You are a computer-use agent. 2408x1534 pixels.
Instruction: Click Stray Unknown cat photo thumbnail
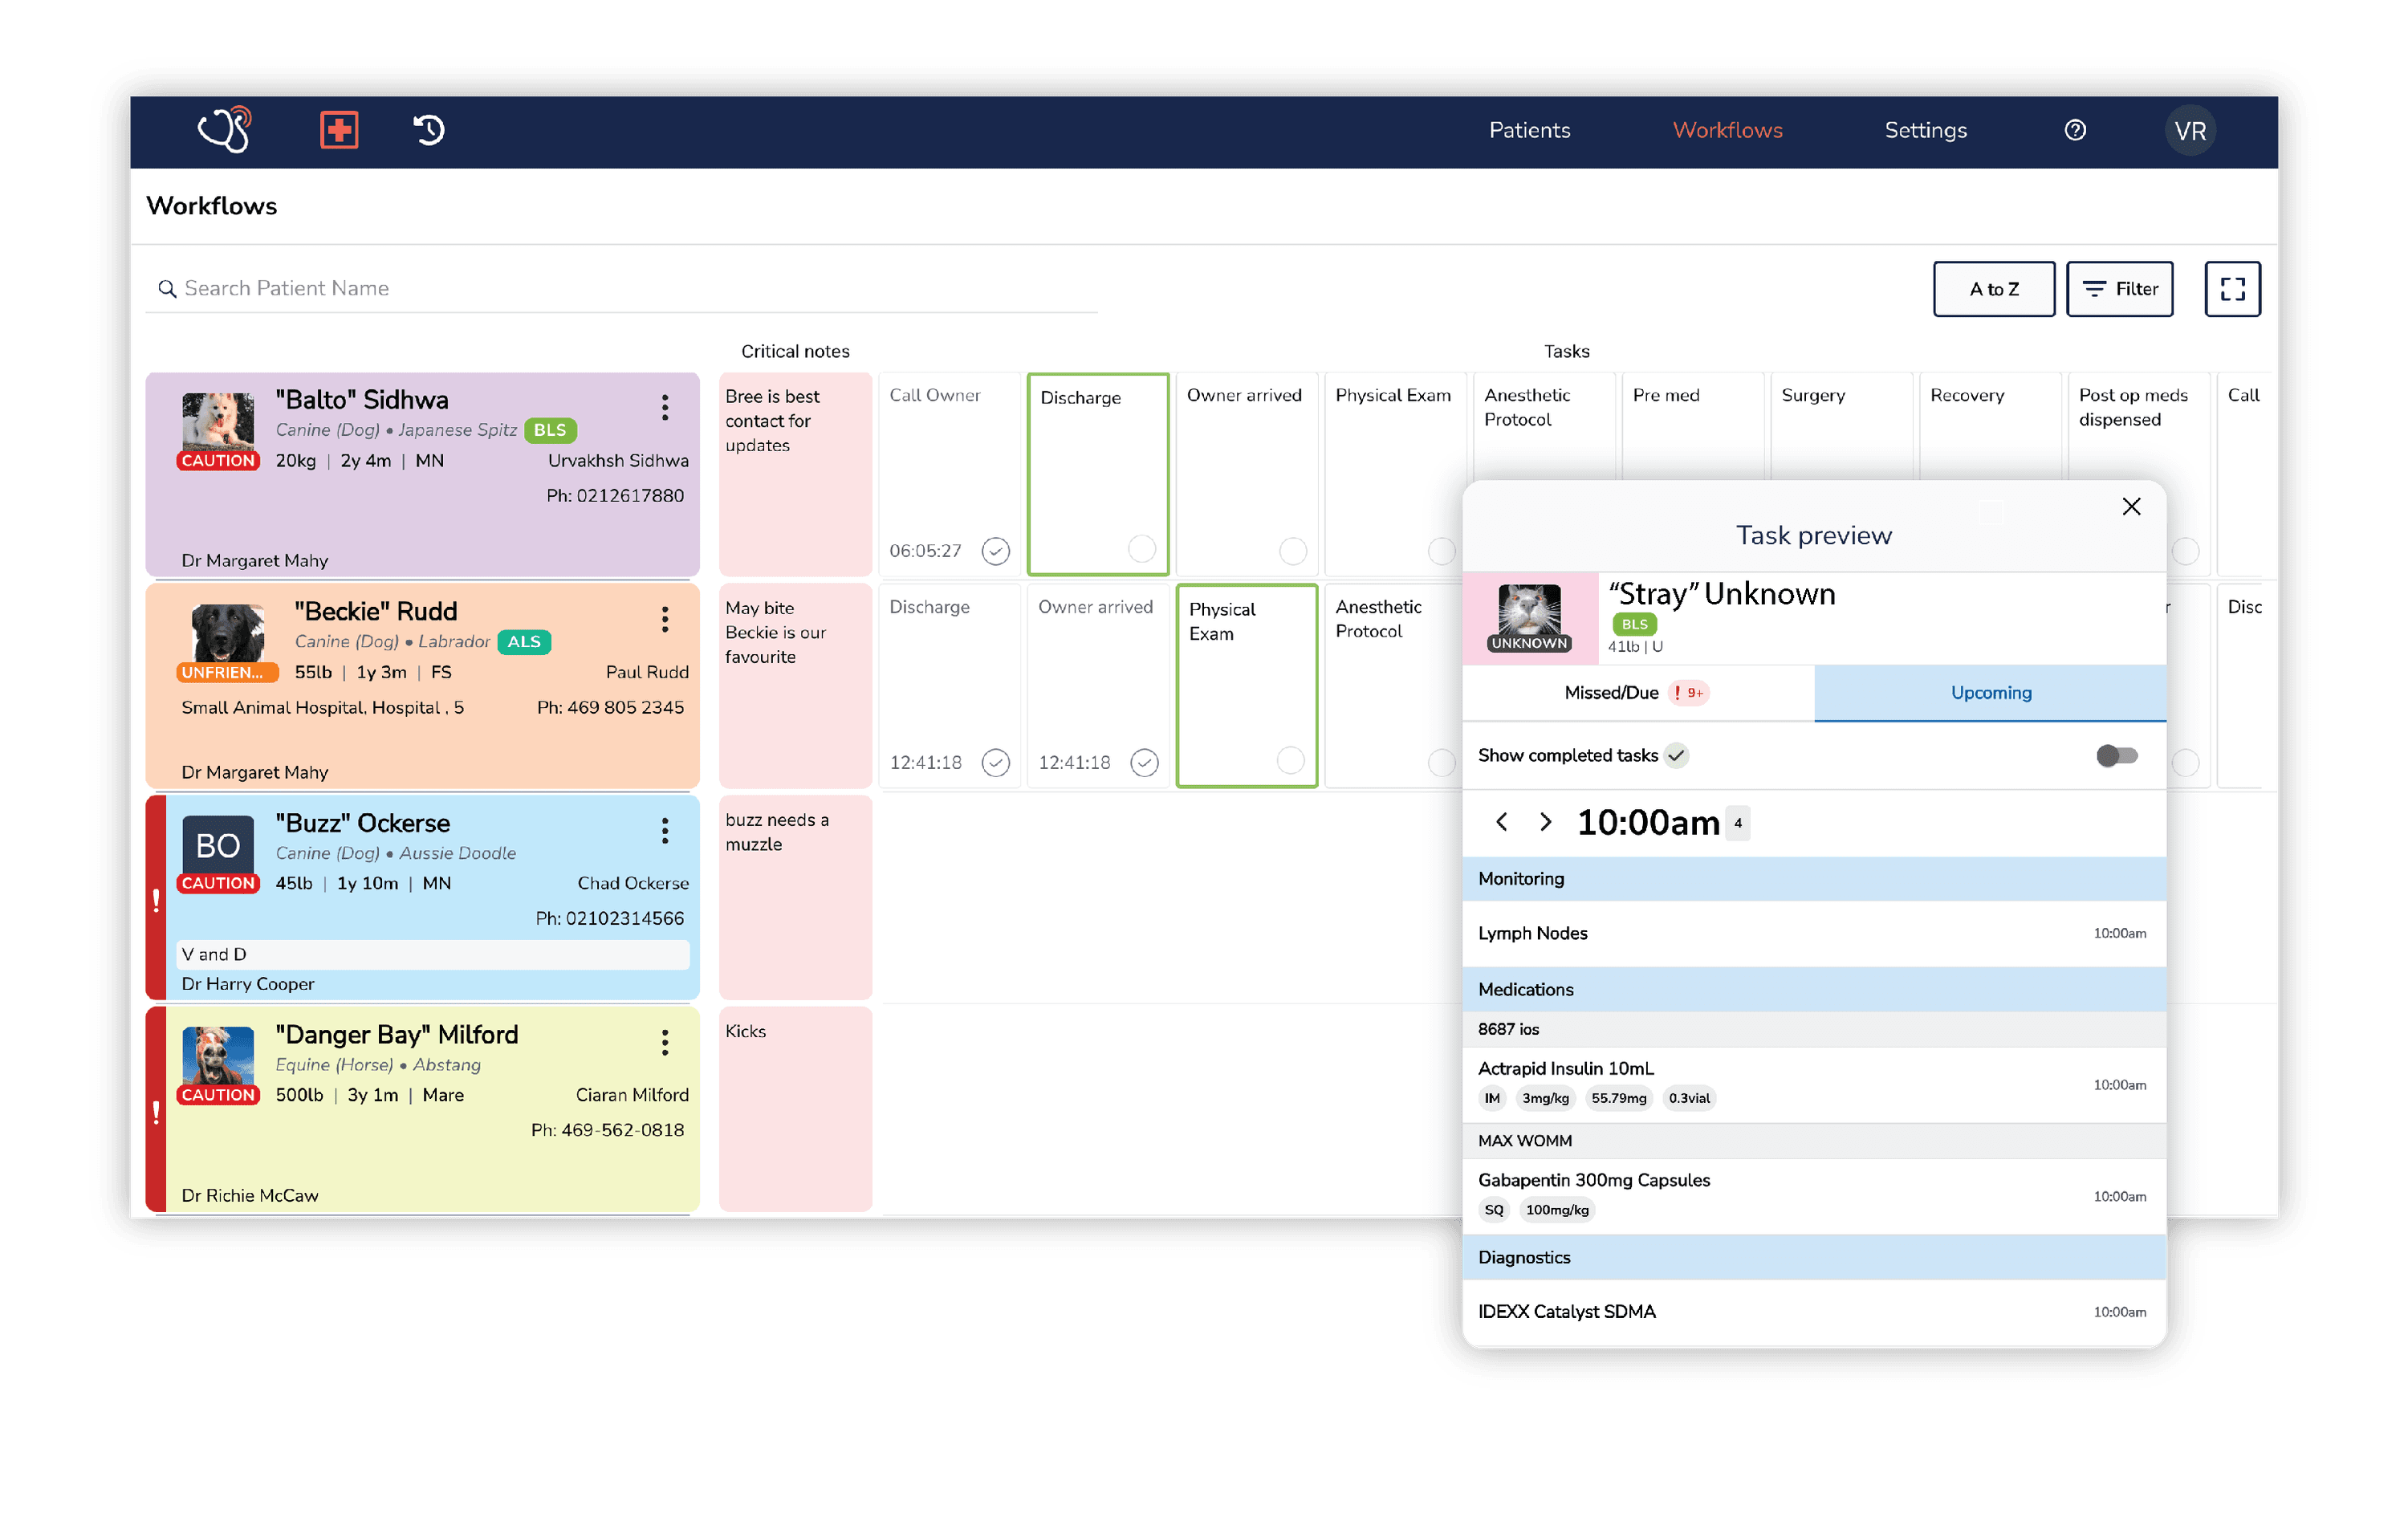[1529, 611]
